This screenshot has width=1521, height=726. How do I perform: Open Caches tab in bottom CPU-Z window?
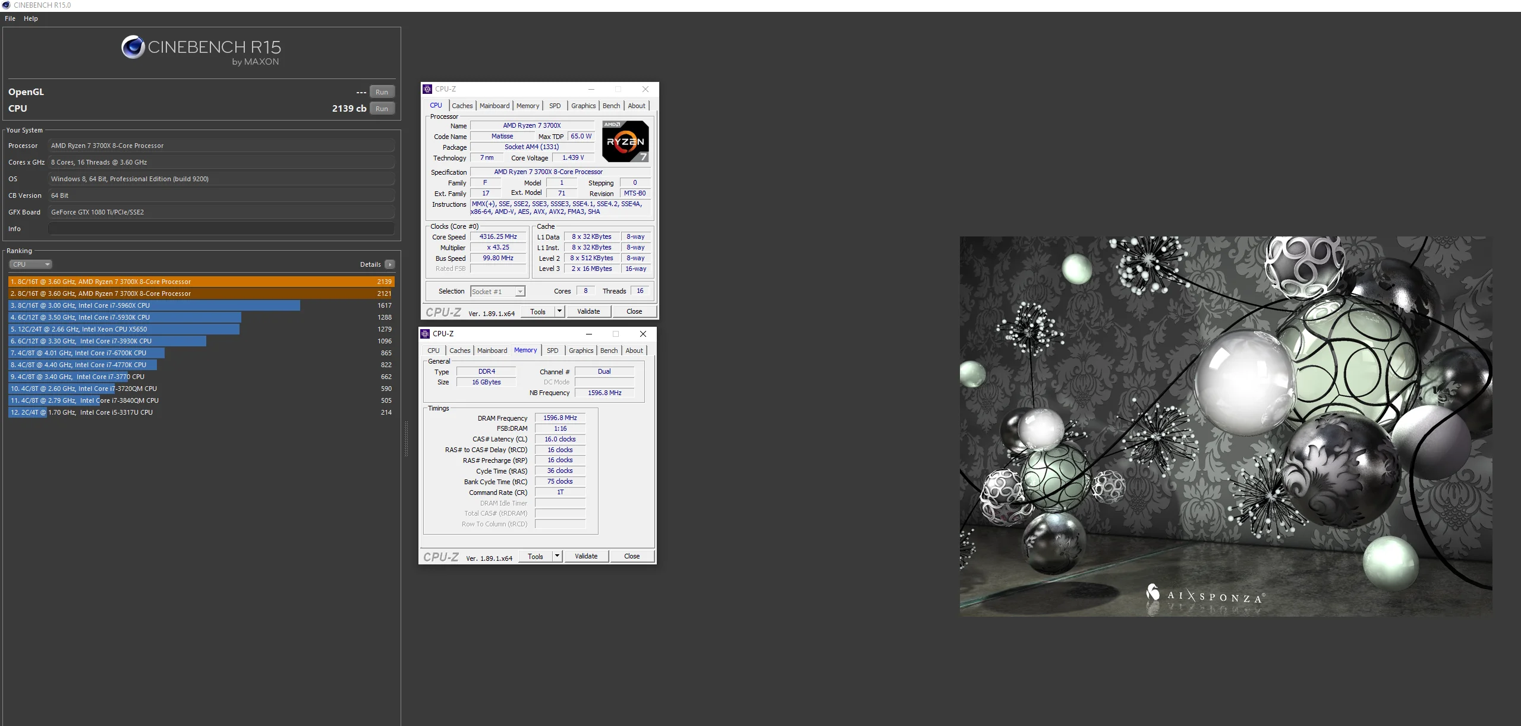pos(459,351)
